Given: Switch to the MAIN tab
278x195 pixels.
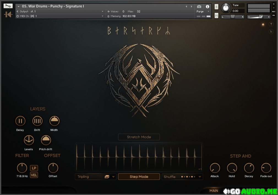Looking at the screenshot, I should [214, 191].
